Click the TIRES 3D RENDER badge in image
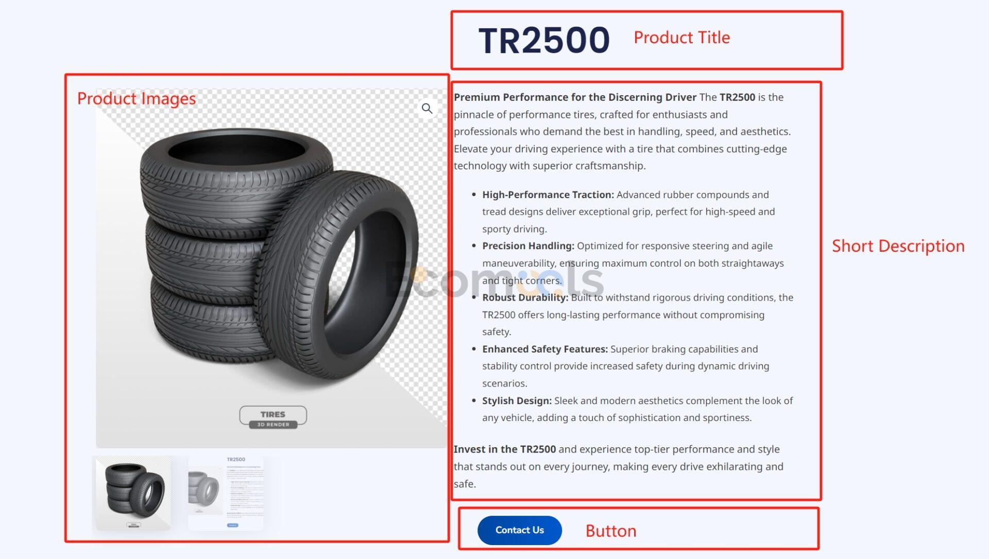 273,417
